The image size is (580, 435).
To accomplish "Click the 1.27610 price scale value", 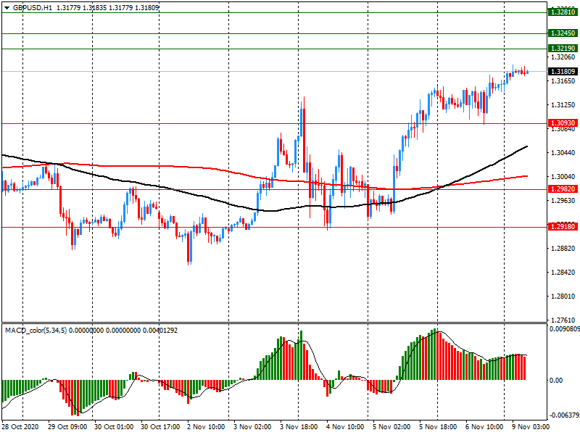I will point(563,320).
